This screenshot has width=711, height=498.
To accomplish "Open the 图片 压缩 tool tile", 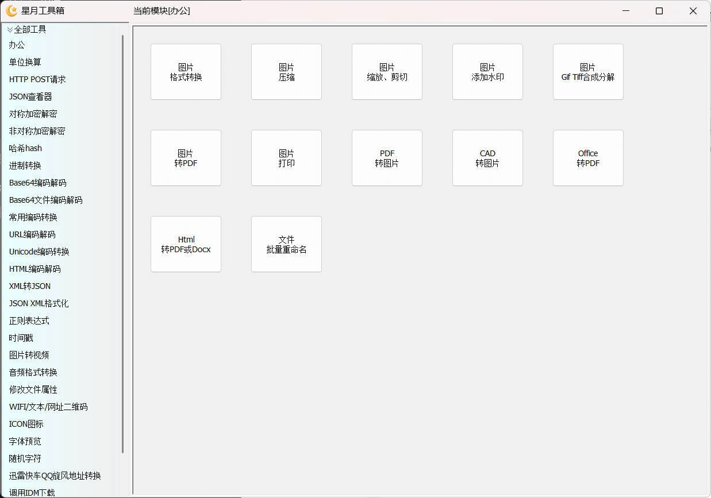I will coord(286,72).
